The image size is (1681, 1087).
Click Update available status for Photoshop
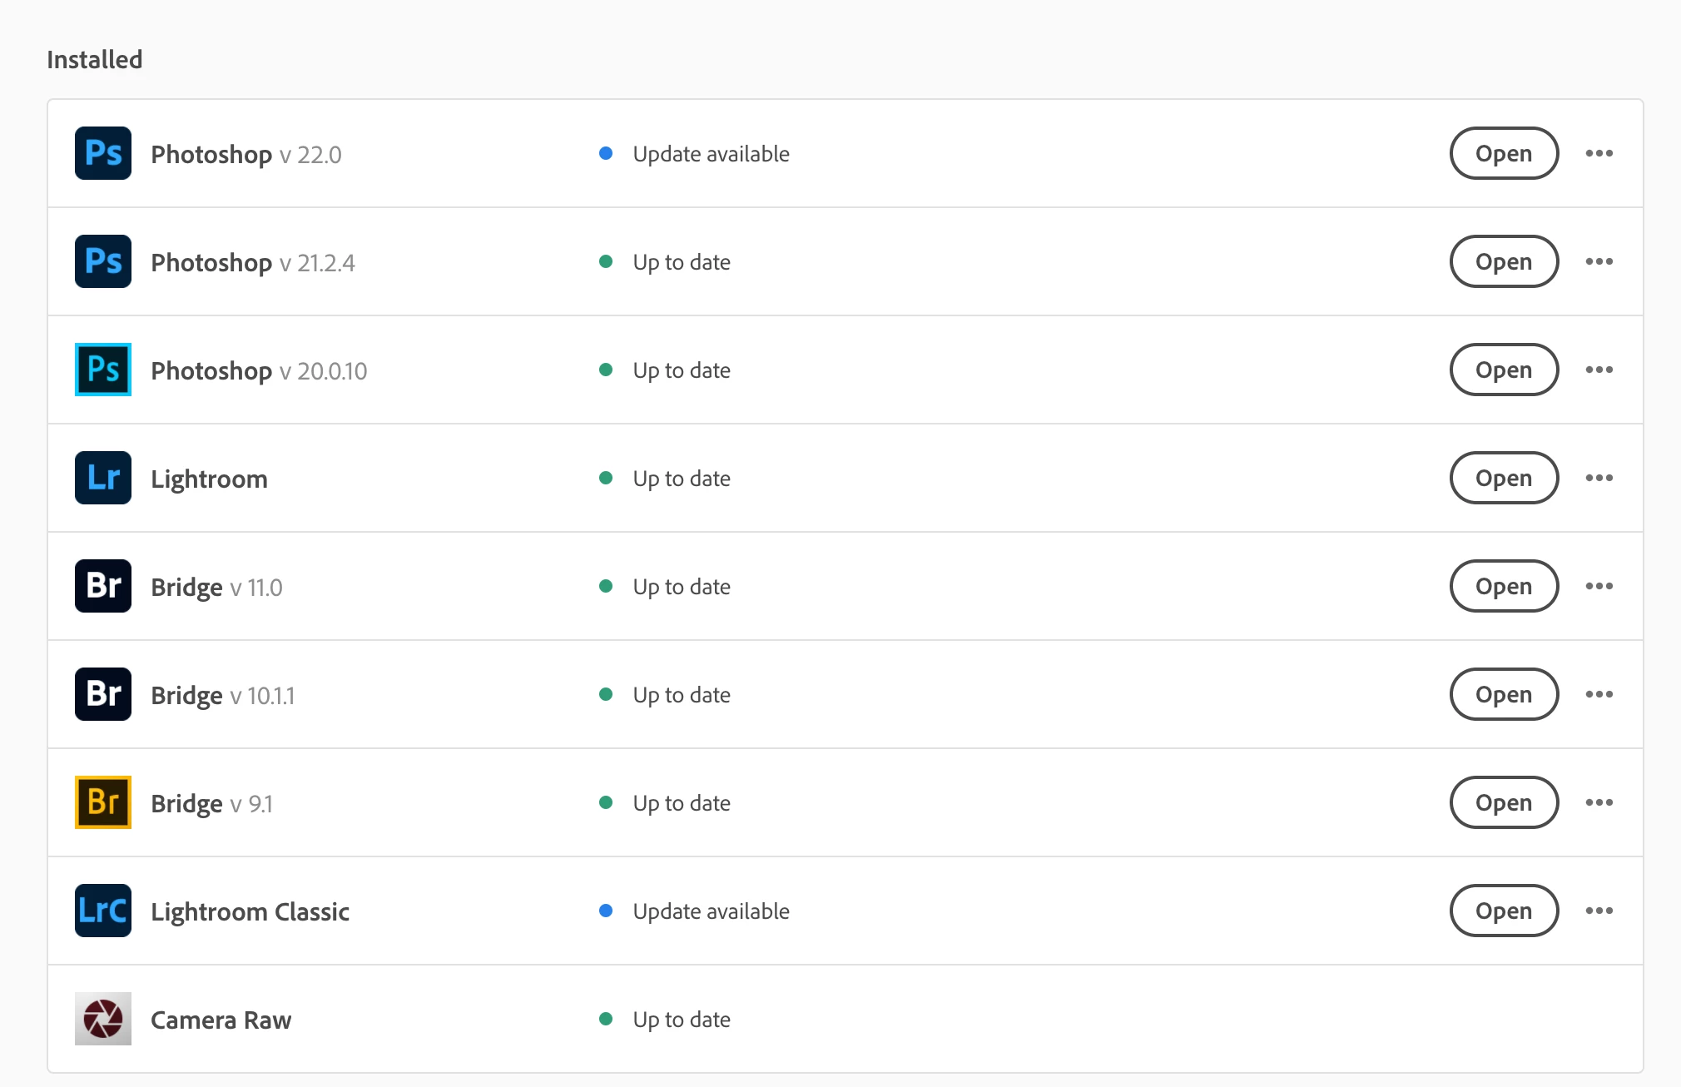(x=711, y=154)
